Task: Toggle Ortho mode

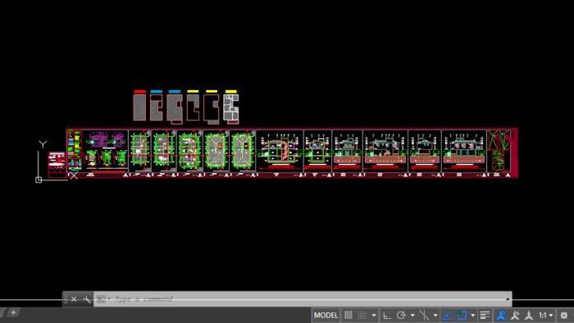Action: (x=386, y=315)
